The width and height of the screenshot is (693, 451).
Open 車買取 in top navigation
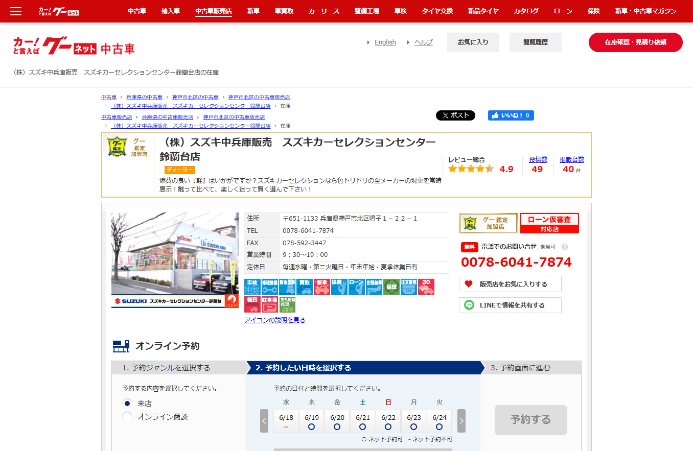(284, 11)
